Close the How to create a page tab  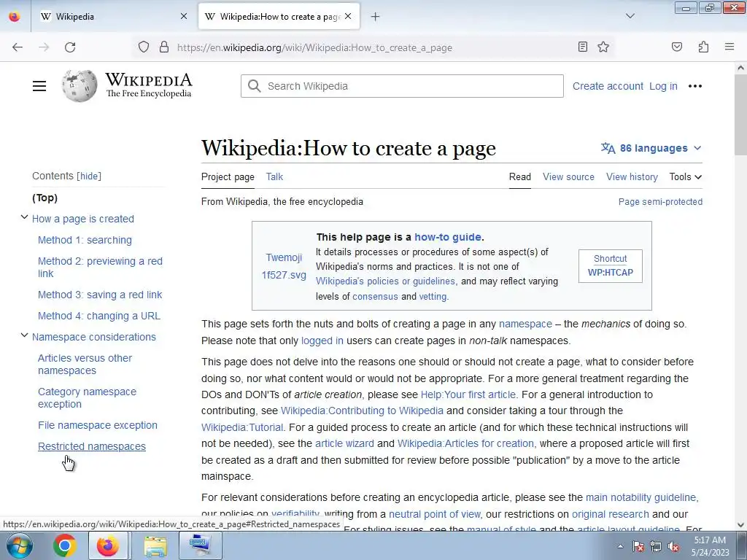coord(348,16)
